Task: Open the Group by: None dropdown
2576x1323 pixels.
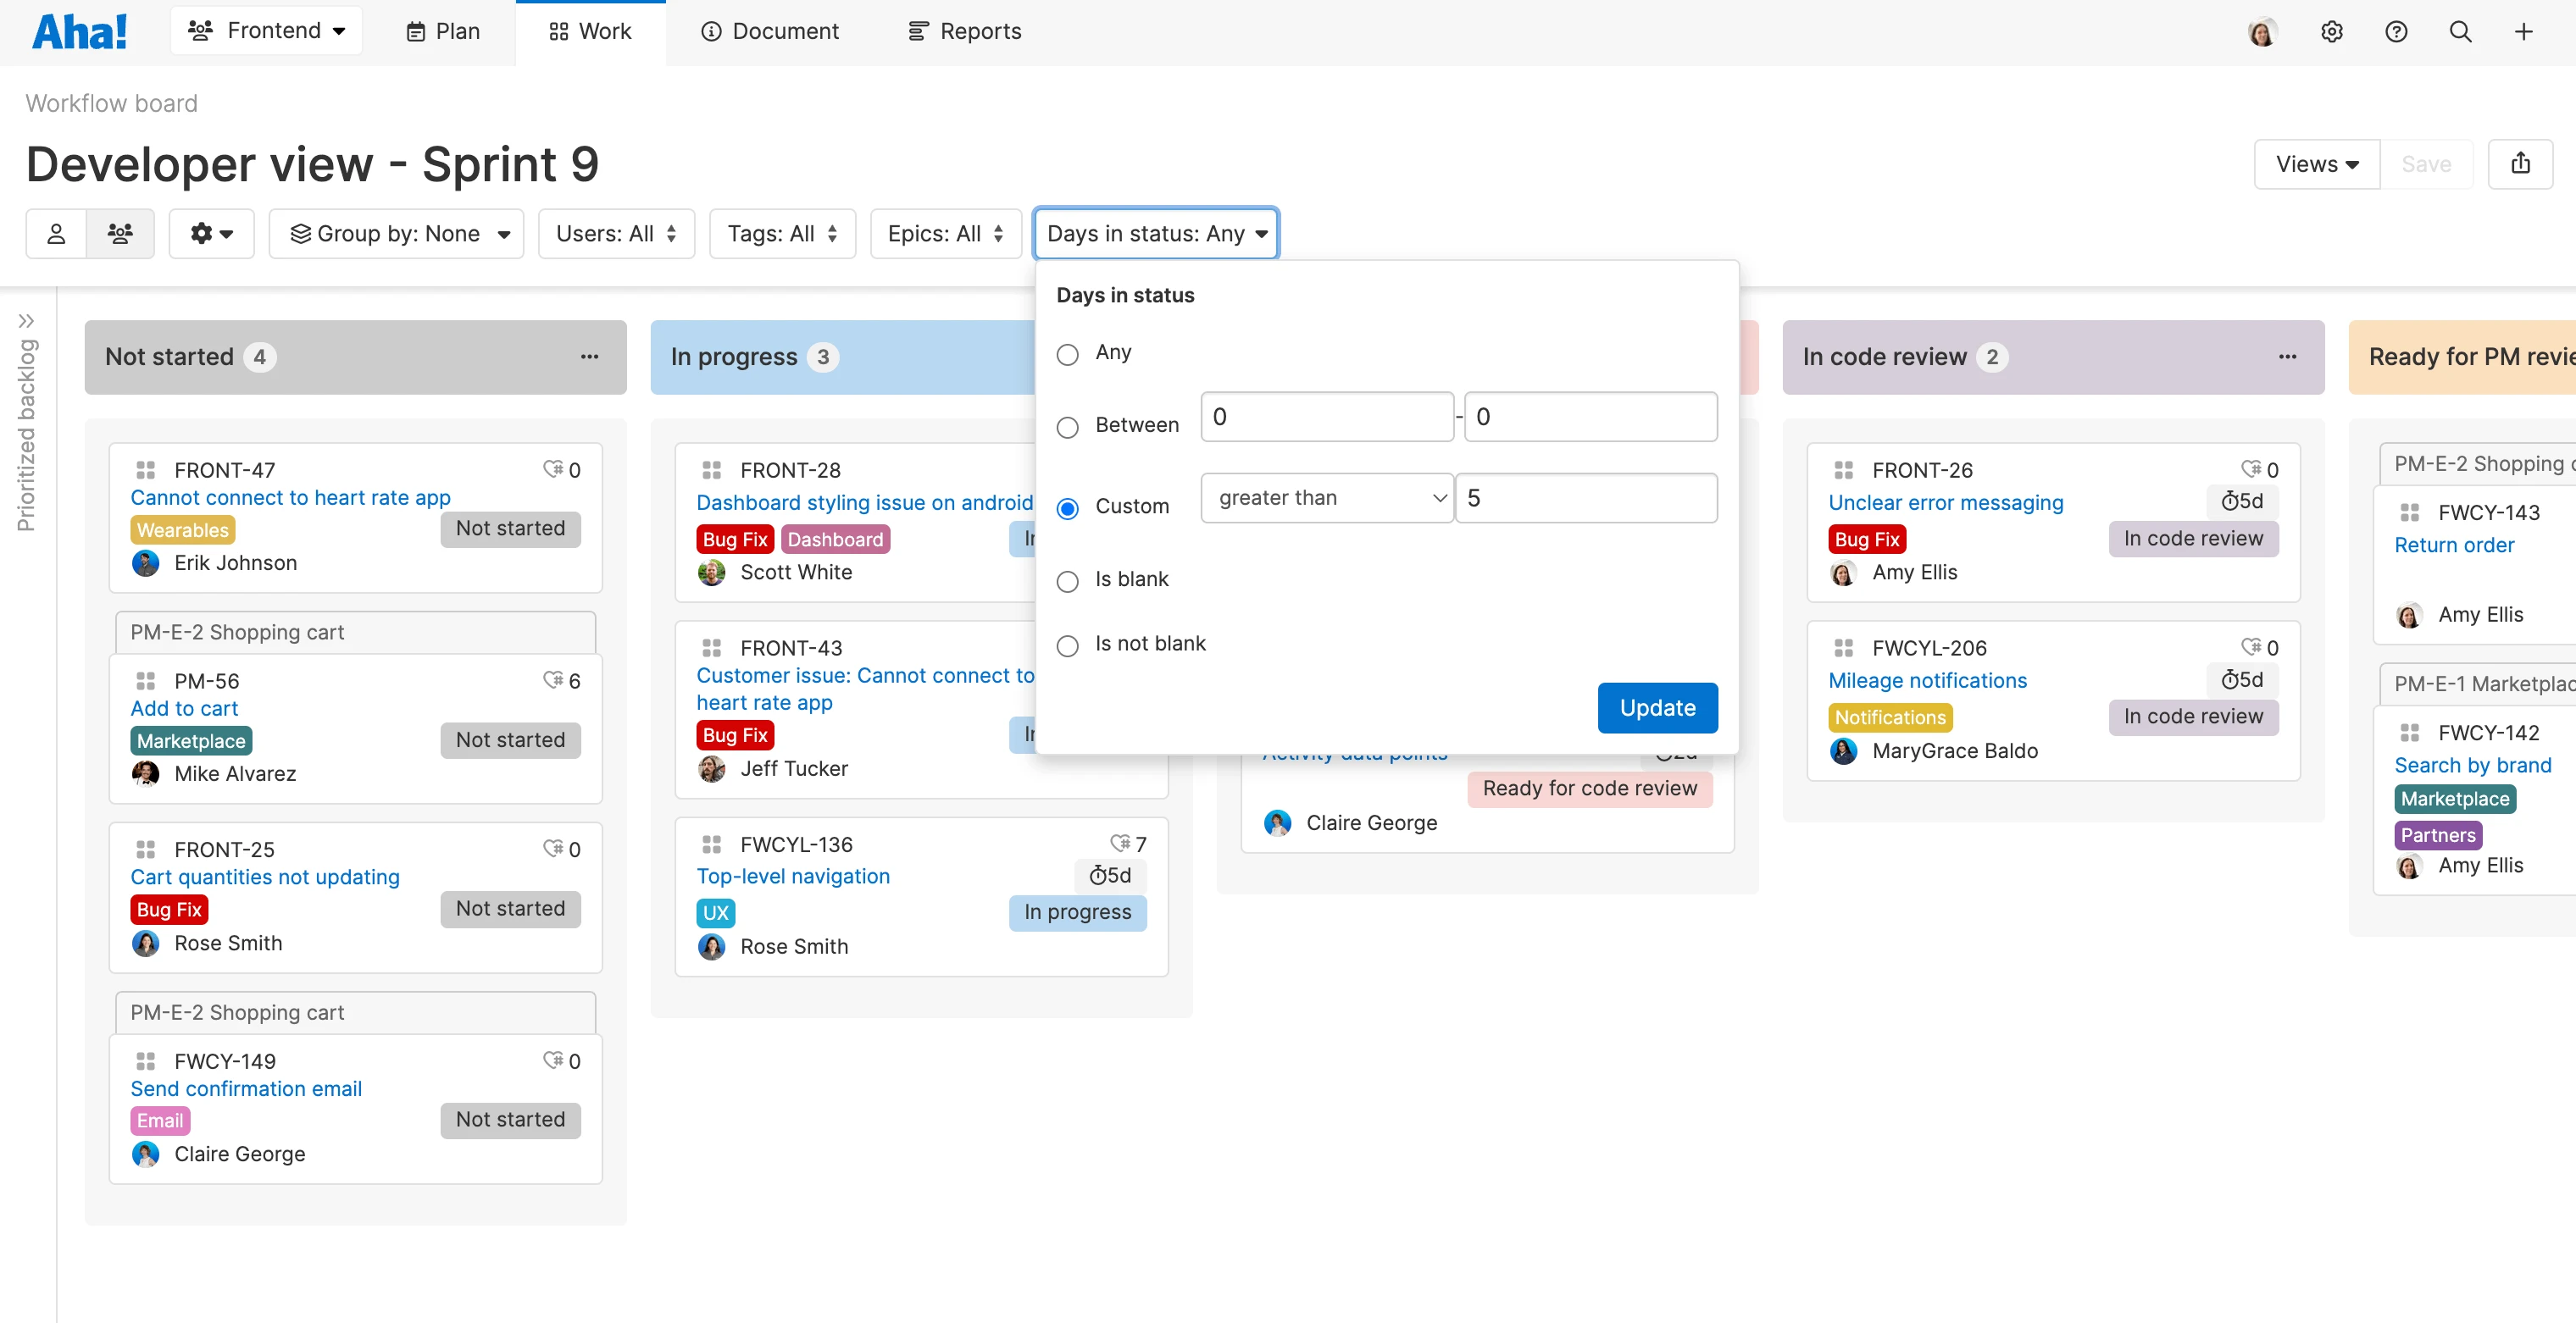Action: (397, 234)
